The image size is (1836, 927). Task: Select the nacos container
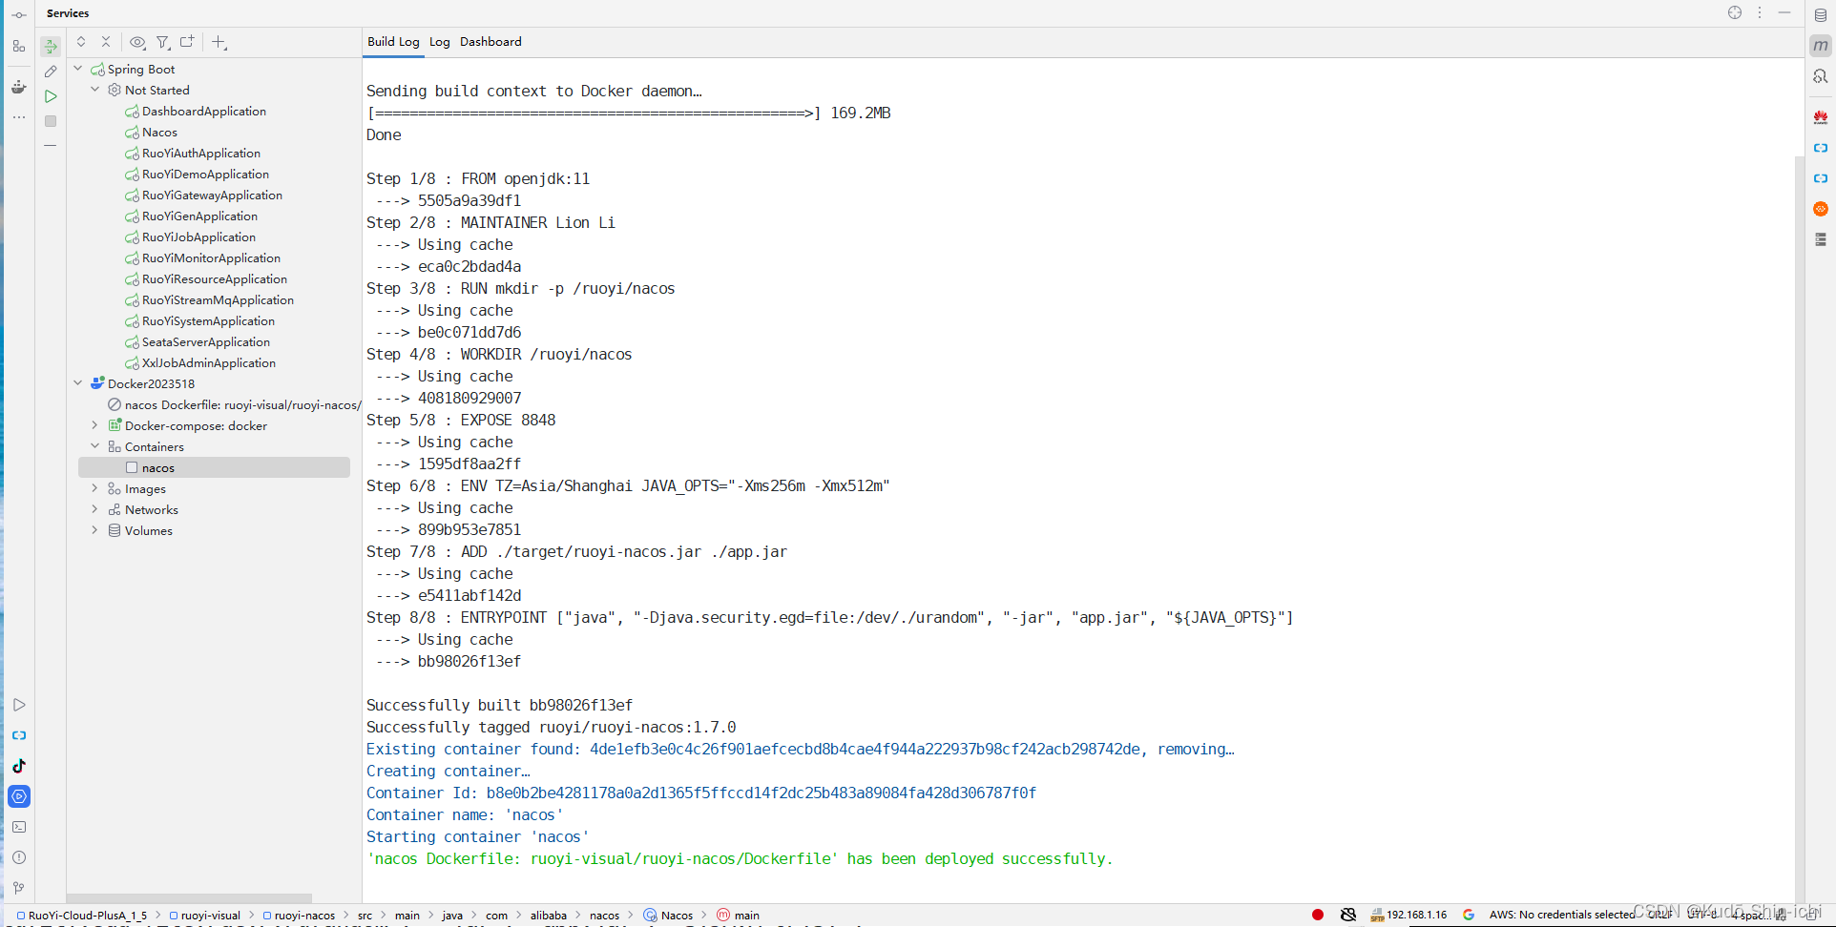point(214,467)
